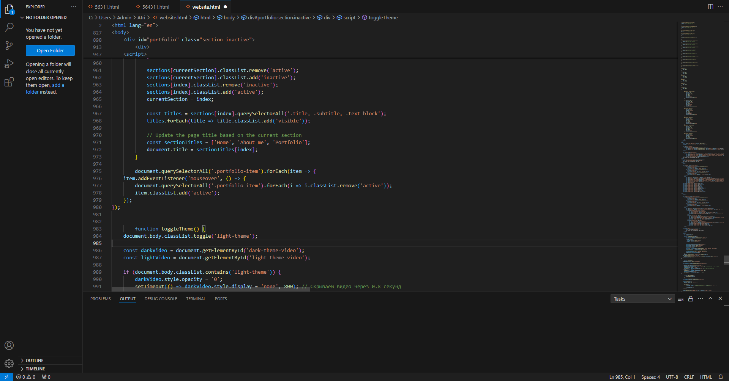Open body breadcrumb segment
Screen dimensions: 729x381
click(226, 17)
